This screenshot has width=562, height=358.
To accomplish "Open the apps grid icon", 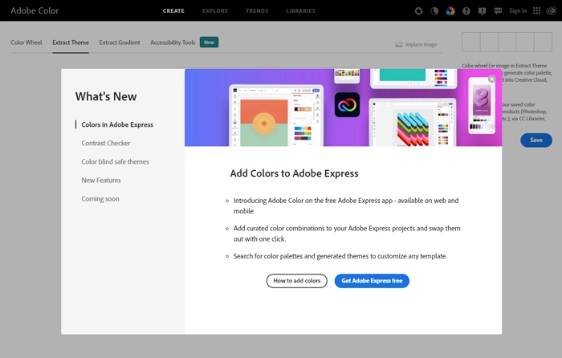I will [x=536, y=11].
